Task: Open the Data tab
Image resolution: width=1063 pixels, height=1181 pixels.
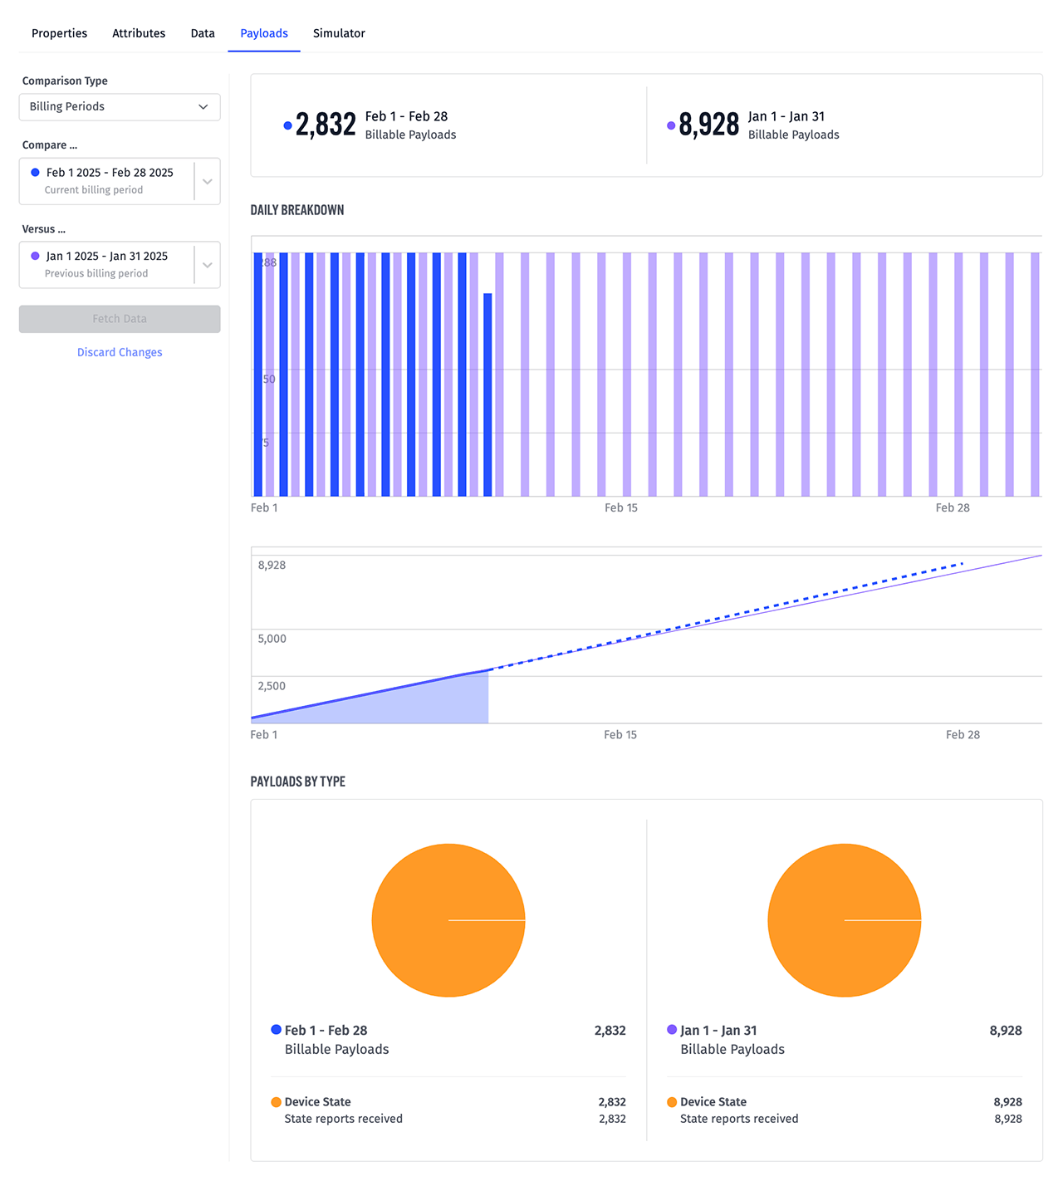Action: coord(202,33)
